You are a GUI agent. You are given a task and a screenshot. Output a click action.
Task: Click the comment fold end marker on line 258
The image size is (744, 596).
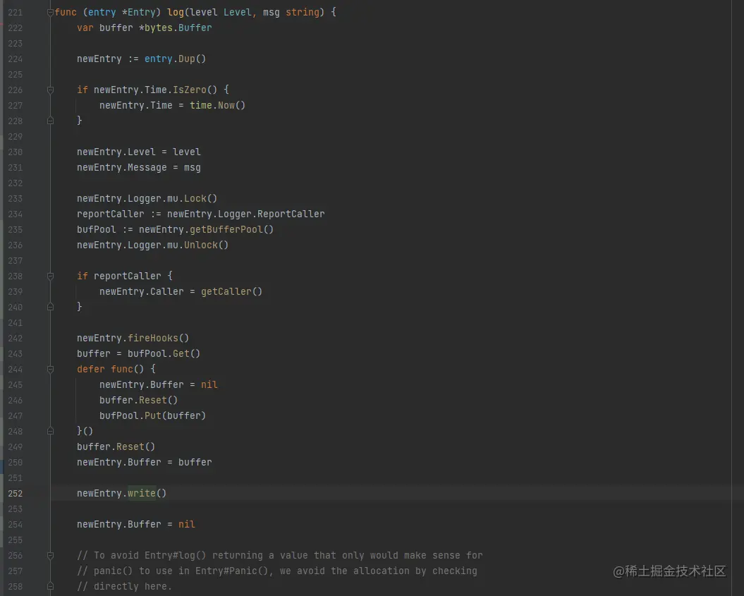tap(50, 587)
